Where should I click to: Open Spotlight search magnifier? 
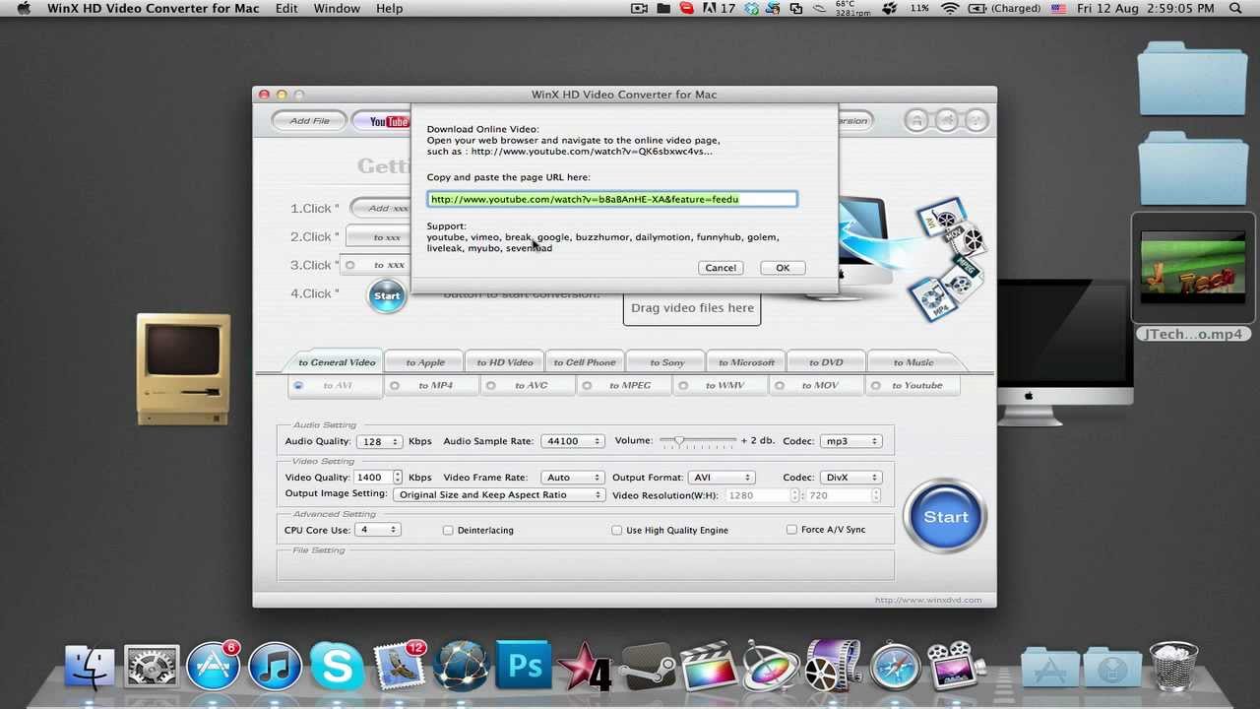tap(1236, 8)
